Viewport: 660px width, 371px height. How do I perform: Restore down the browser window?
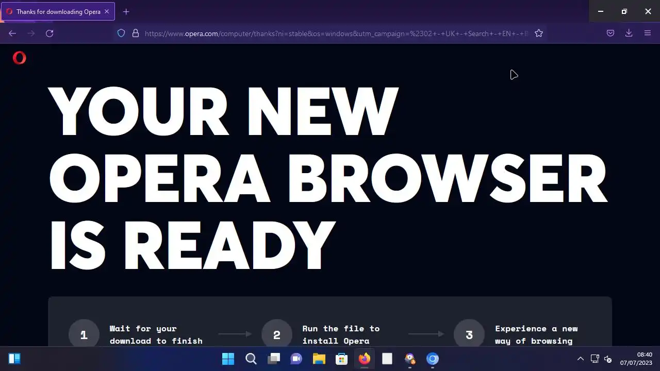(624, 11)
